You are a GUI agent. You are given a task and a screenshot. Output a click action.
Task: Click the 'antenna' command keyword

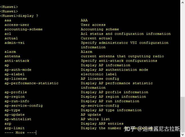point(12,56)
